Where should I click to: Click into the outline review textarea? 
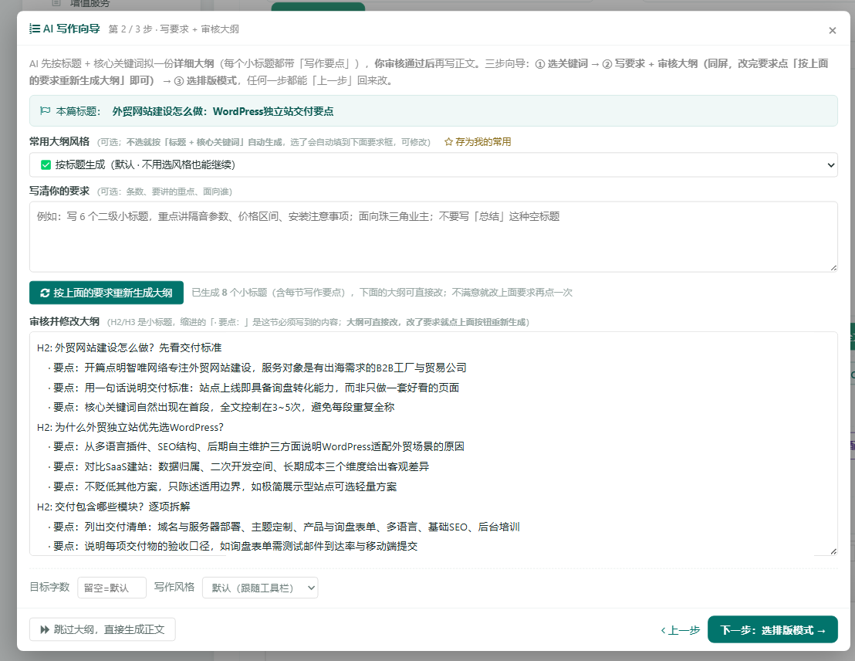434,444
